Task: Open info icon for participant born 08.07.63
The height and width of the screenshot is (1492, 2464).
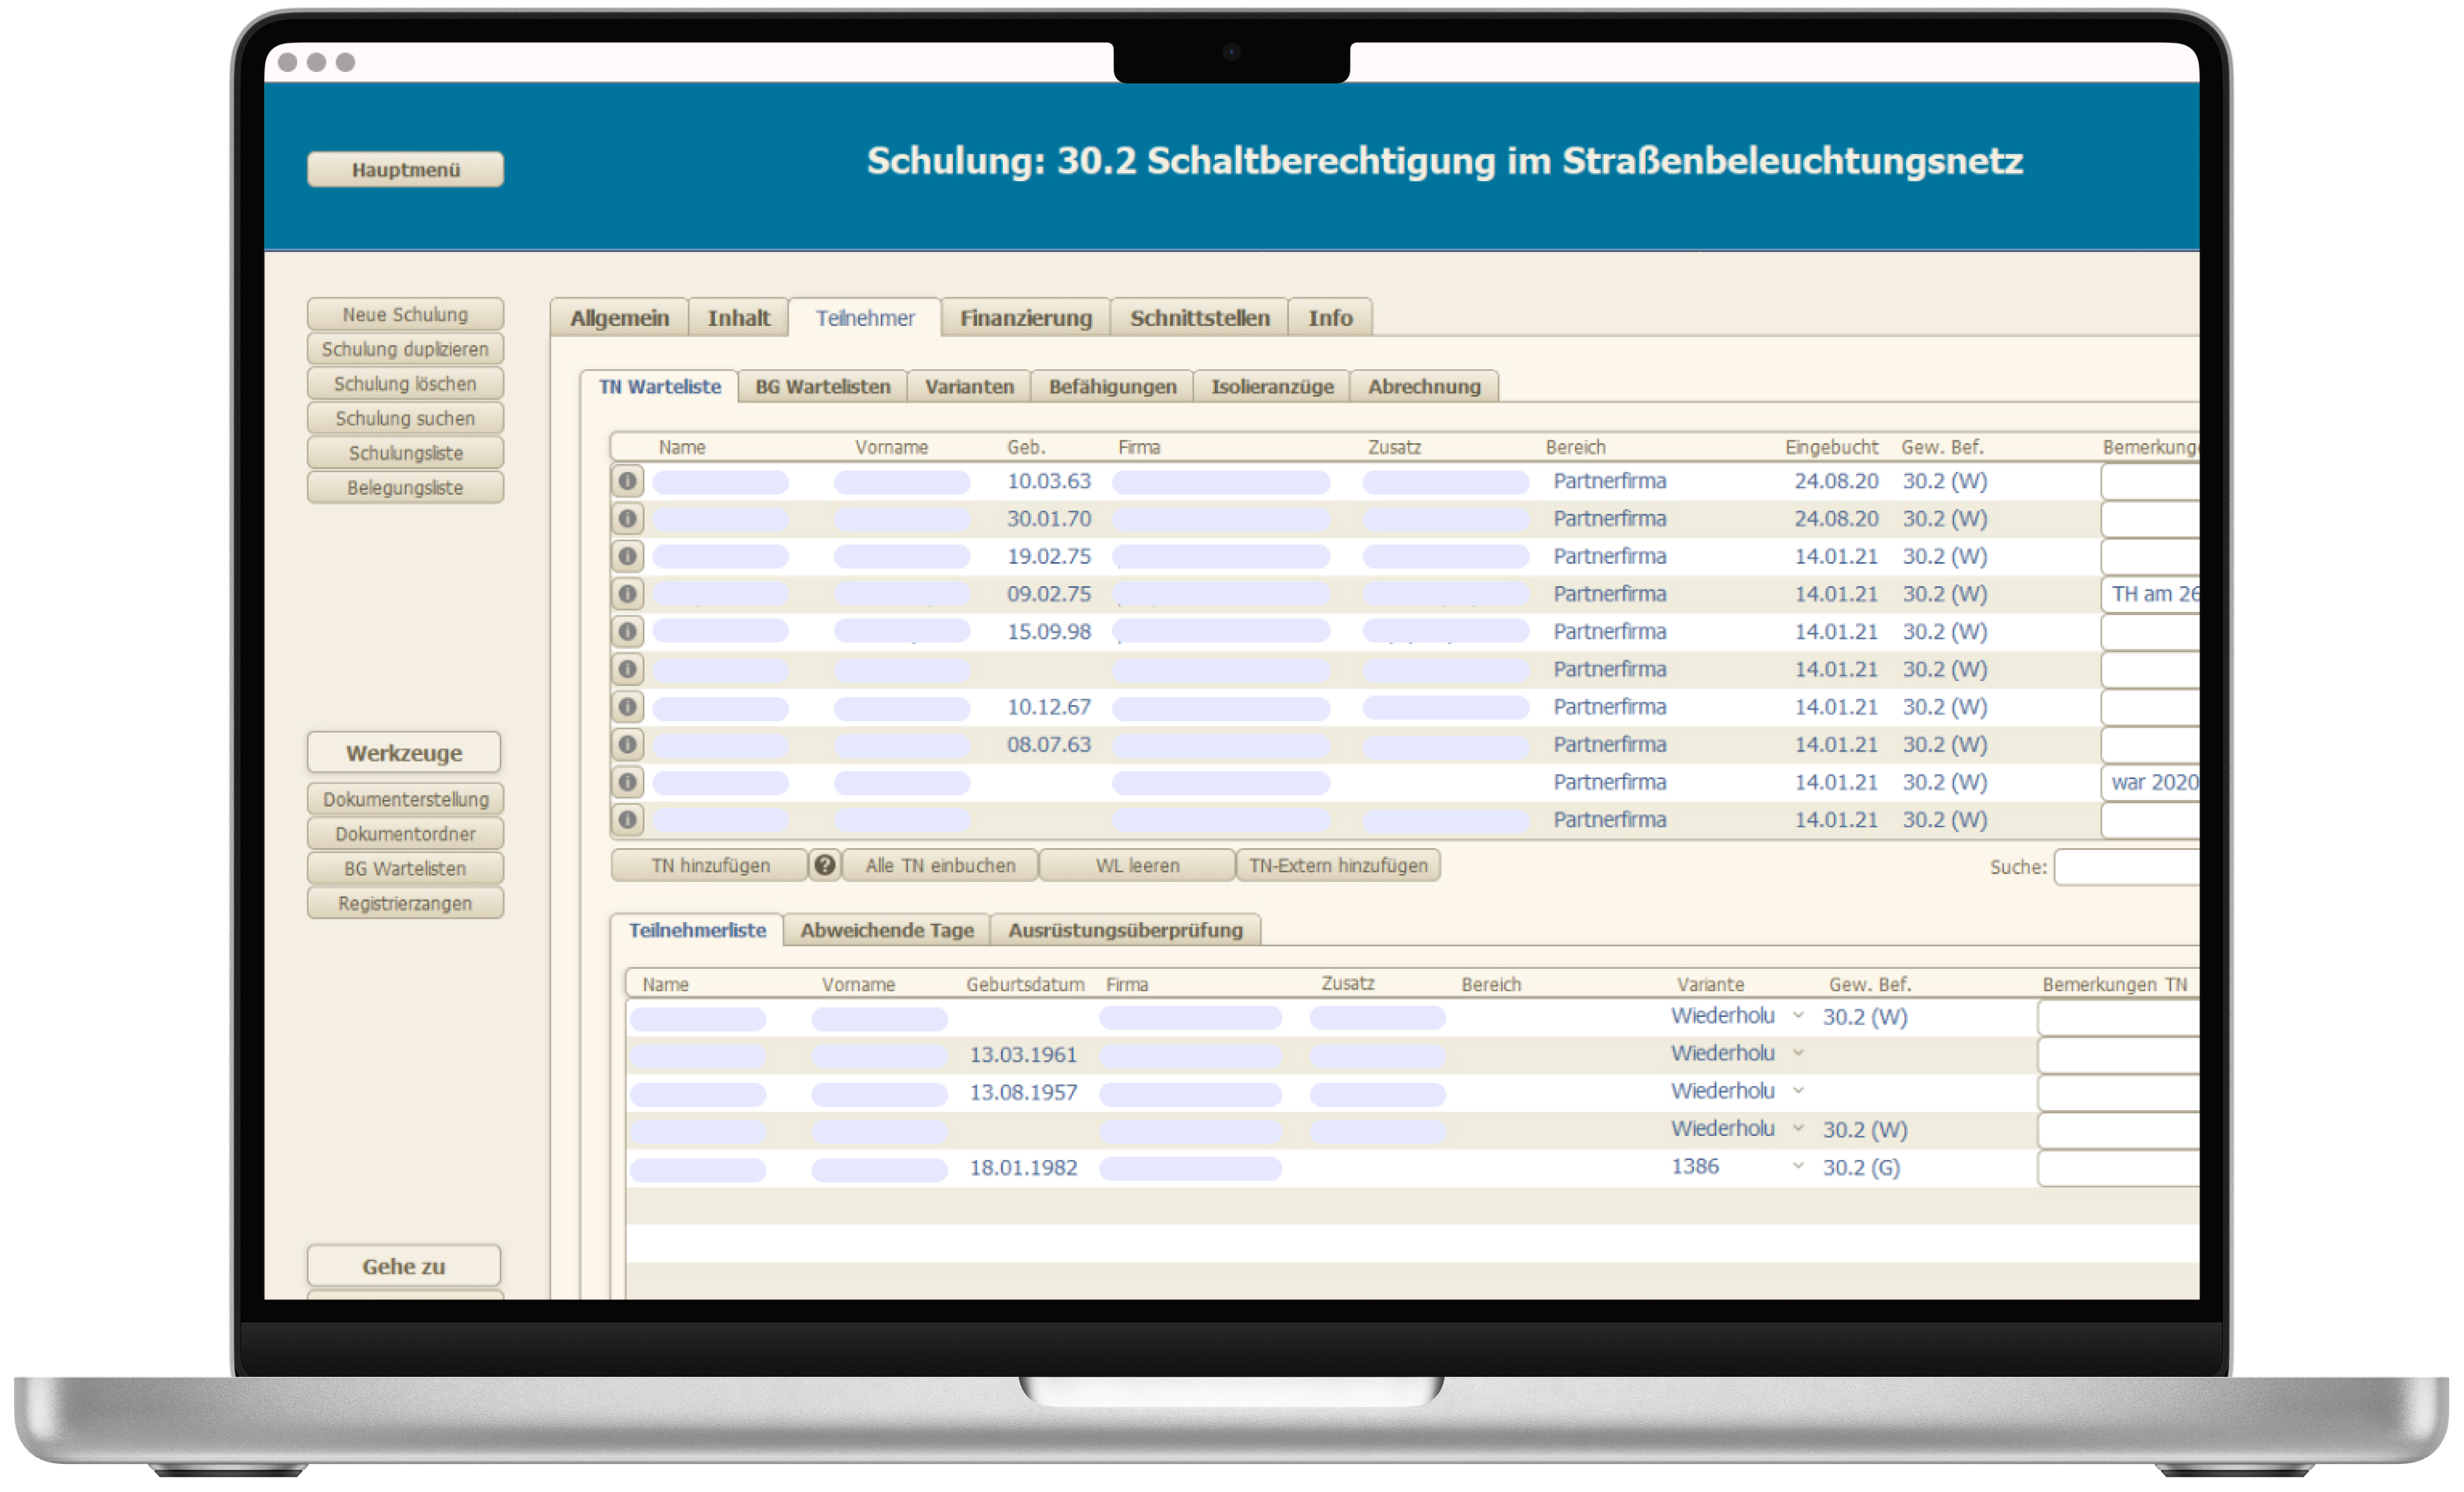Action: pos(627,745)
